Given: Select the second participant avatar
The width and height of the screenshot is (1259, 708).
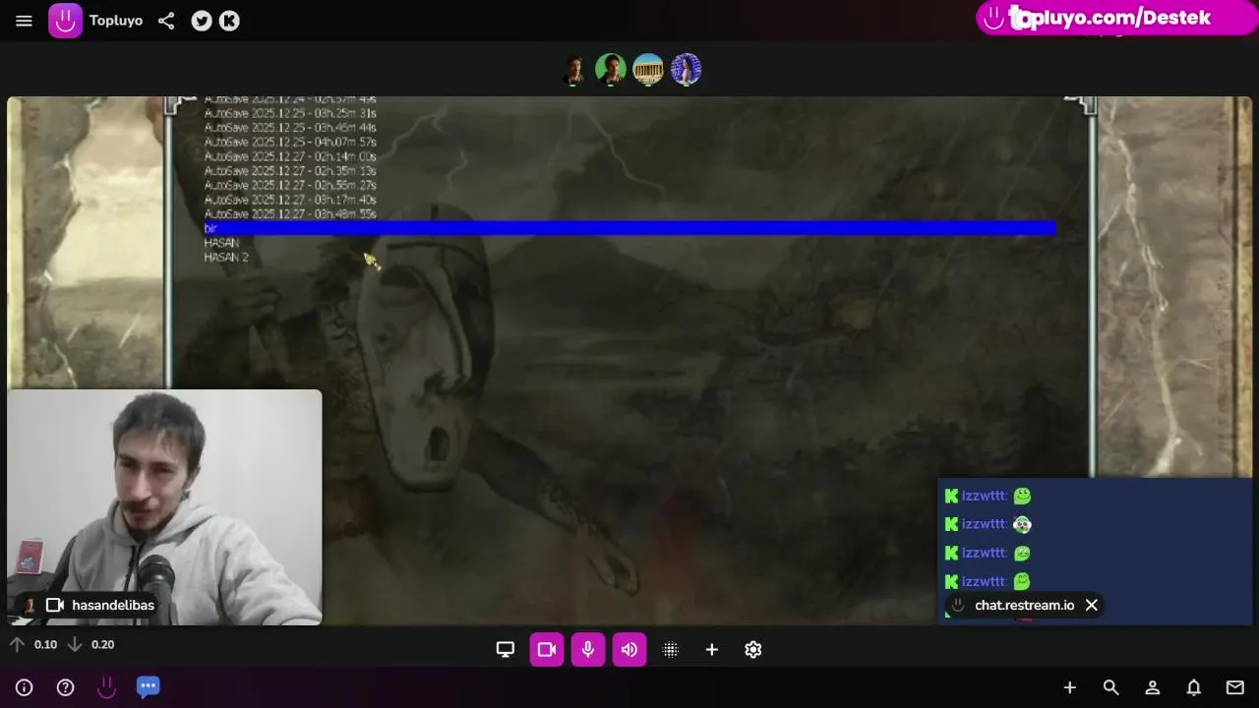Looking at the screenshot, I should pyautogui.click(x=611, y=70).
